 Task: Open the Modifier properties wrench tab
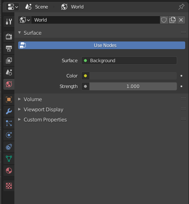(x=9, y=111)
